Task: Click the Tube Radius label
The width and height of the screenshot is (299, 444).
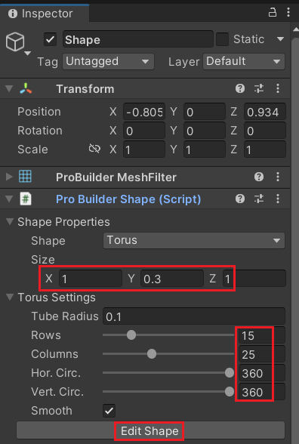Action: tap(65, 316)
